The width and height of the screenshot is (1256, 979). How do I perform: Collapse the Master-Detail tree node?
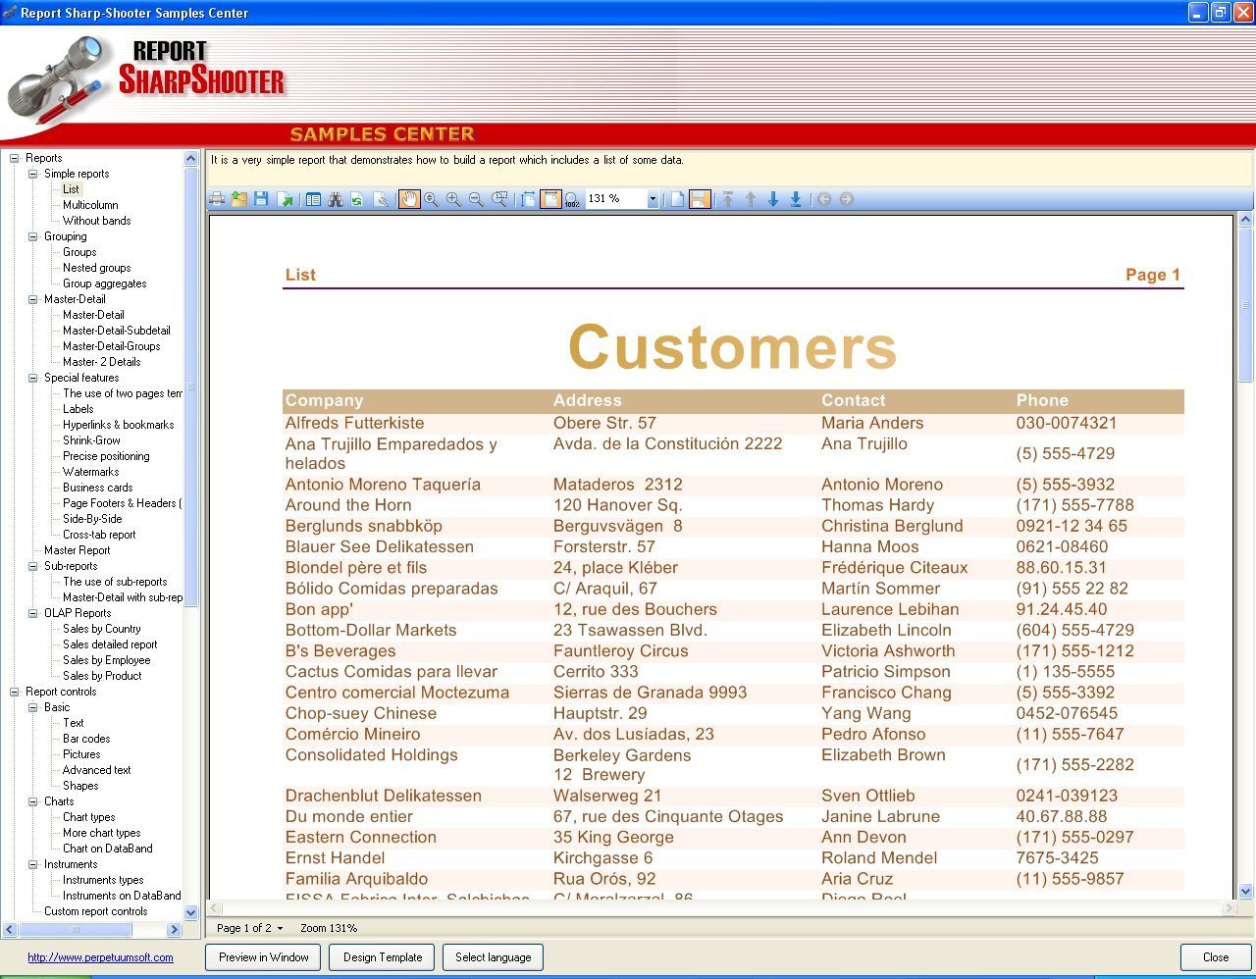33,299
